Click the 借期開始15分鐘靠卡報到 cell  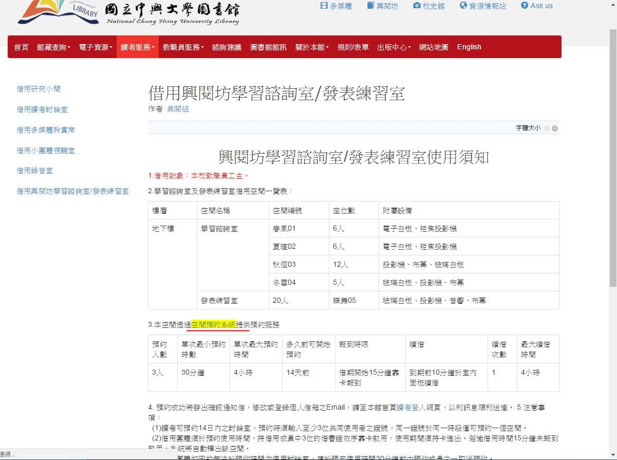[369, 377]
